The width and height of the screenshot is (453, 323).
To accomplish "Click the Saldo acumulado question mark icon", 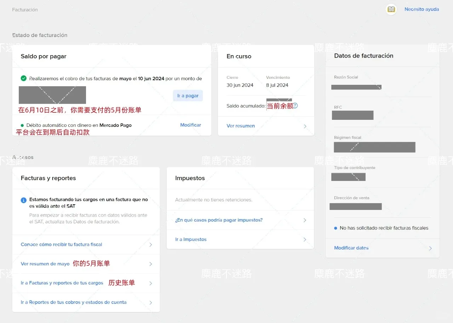I will tap(295, 106).
